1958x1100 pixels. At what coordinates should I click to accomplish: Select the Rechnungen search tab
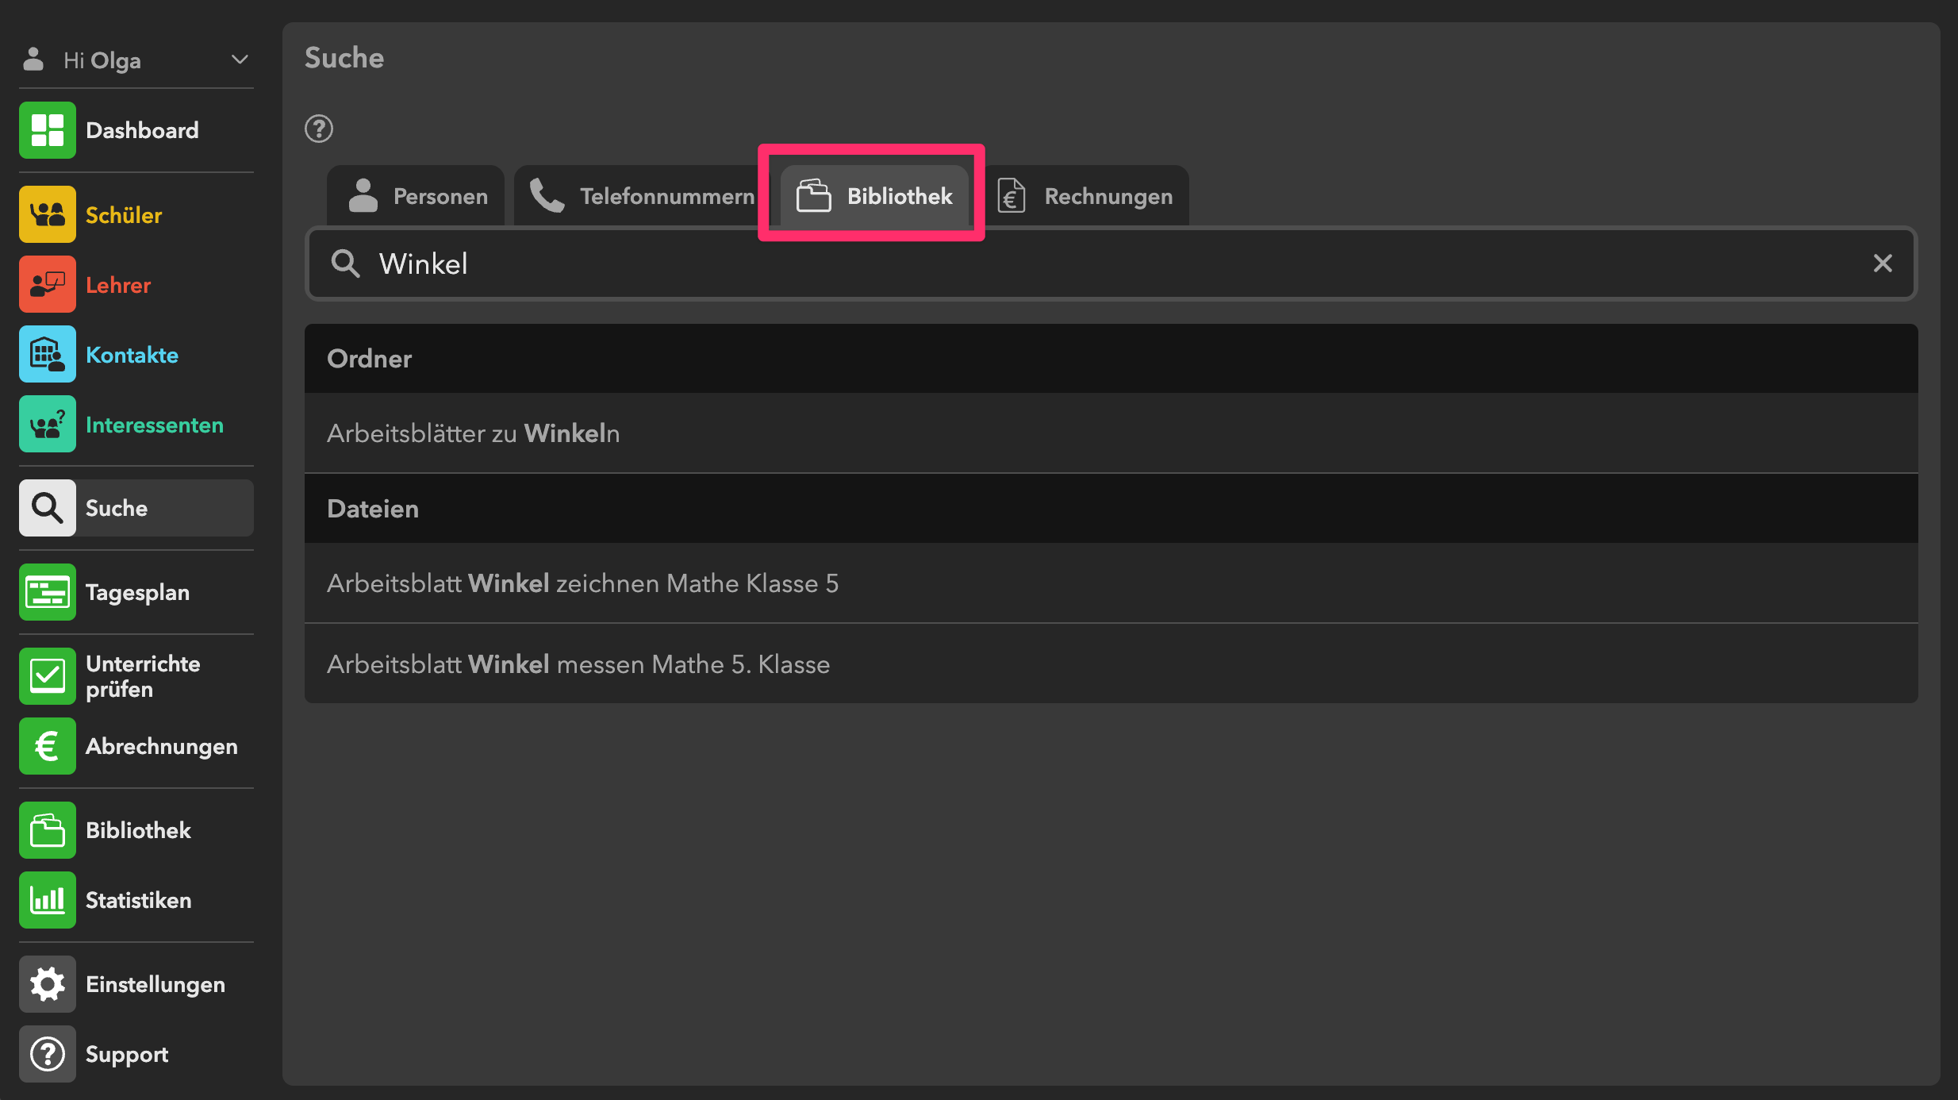(x=1086, y=196)
